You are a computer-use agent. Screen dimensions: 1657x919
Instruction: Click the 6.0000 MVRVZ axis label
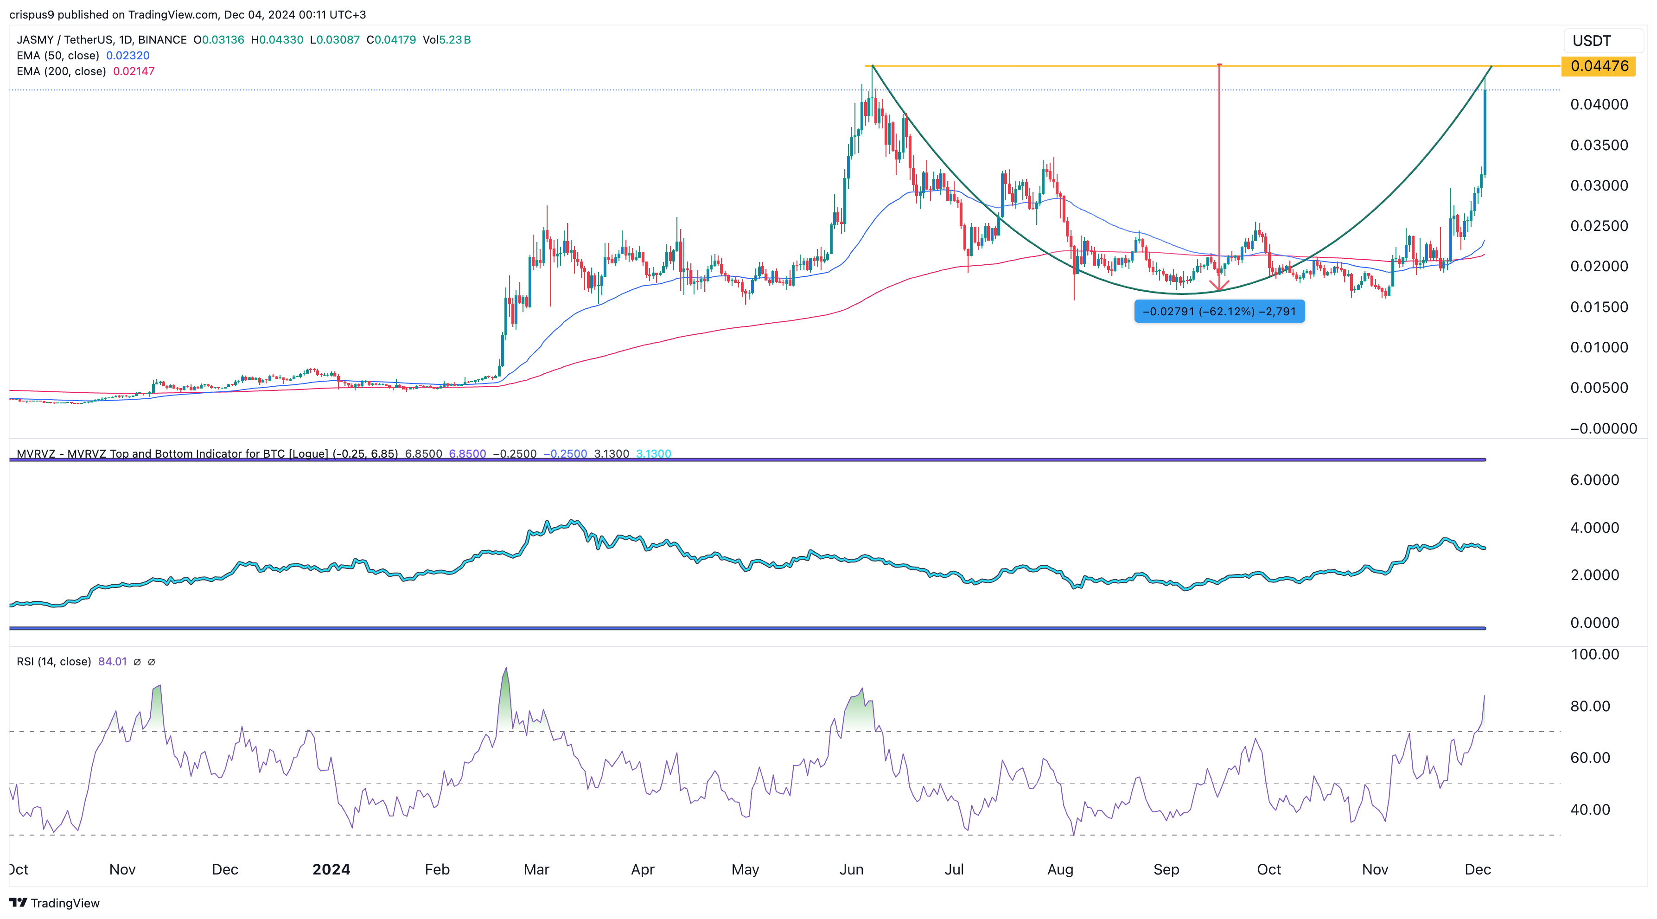(x=1594, y=480)
